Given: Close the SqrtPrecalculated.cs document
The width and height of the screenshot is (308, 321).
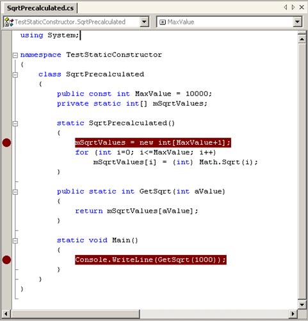Looking at the screenshot, I should (302, 7).
